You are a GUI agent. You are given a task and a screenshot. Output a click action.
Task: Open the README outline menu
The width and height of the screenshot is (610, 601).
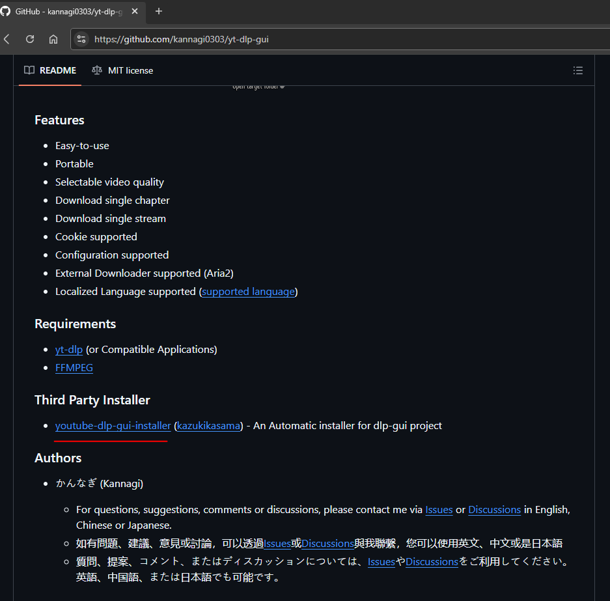click(577, 70)
